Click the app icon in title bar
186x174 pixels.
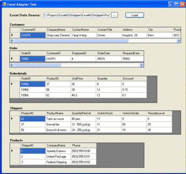(4, 4)
